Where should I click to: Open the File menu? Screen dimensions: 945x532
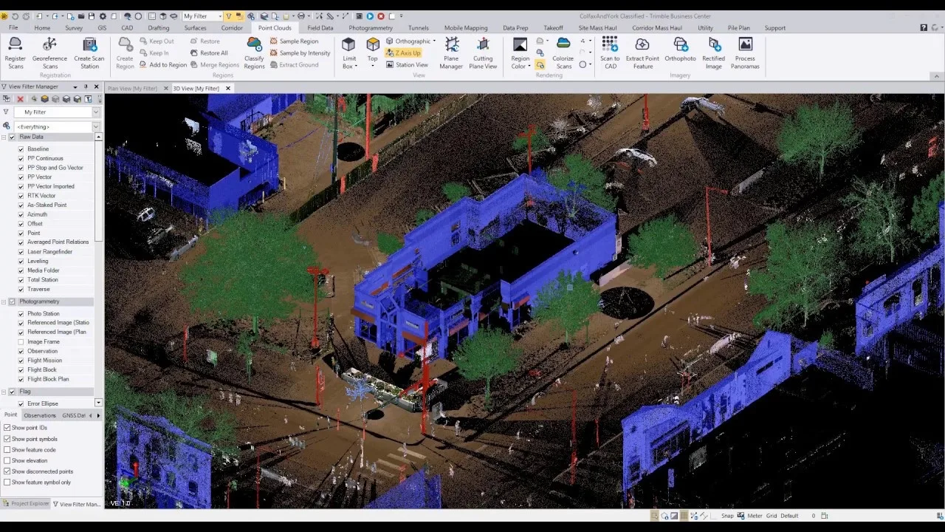click(x=13, y=28)
